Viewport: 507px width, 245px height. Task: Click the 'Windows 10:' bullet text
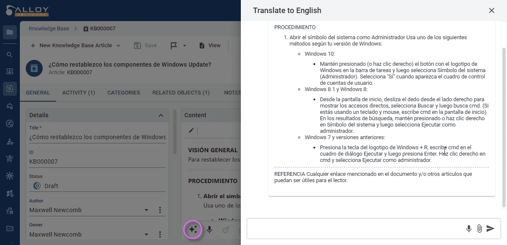point(320,54)
